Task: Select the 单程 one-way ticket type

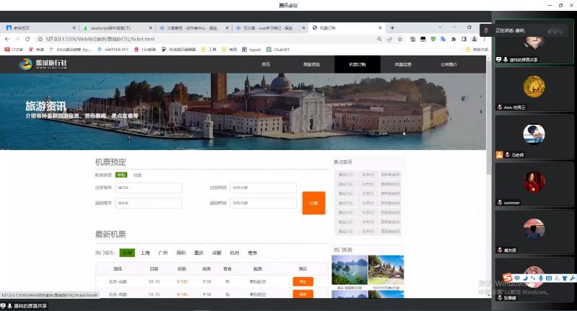Action: pyautogui.click(x=121, y=175)
